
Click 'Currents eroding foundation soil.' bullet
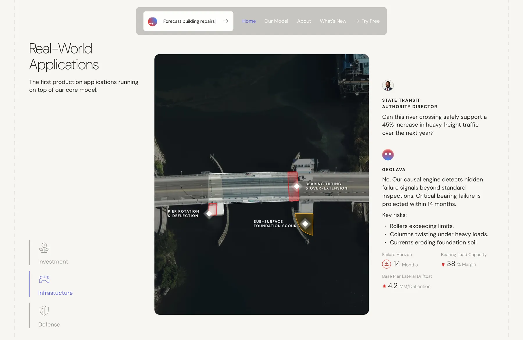coord(434,242)
